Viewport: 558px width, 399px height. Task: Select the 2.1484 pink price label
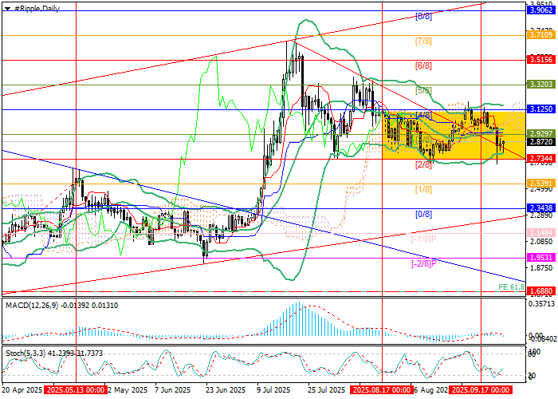(541, 233)
